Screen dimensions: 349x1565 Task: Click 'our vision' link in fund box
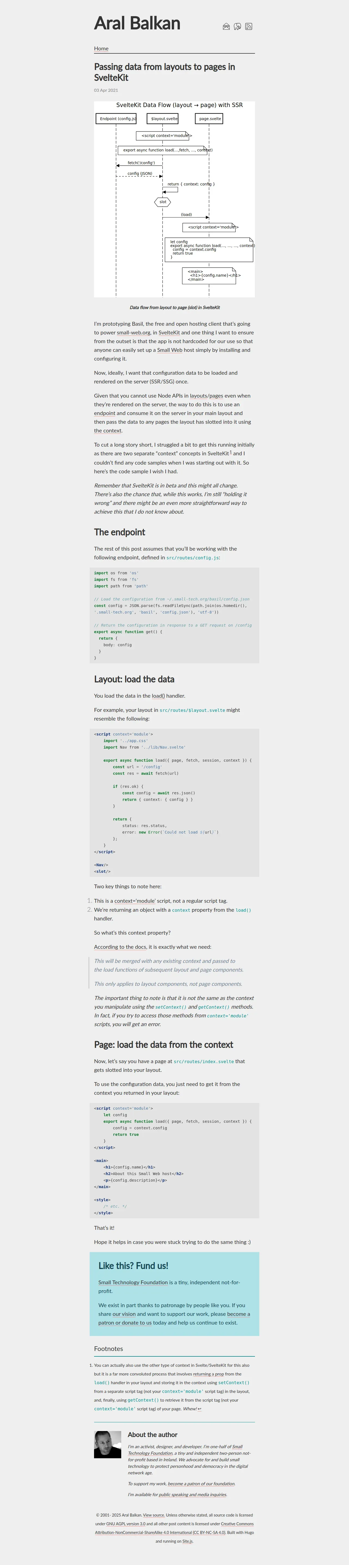124,1314
